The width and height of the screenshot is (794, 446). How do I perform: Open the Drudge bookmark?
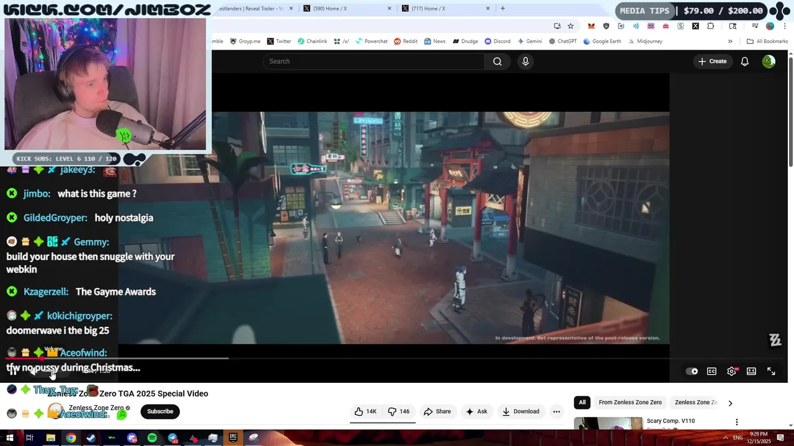465,42
